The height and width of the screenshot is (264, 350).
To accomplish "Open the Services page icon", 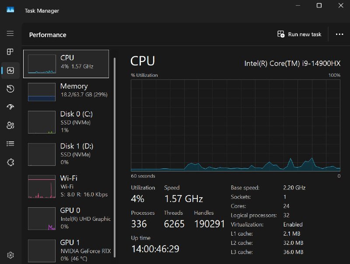I will (x=10, y=162).
